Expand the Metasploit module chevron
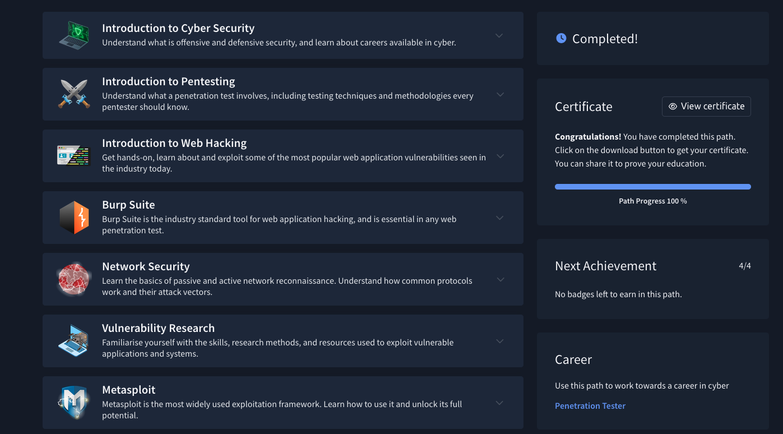This screenshot has width=783, height=434. [x=499, y=403]
